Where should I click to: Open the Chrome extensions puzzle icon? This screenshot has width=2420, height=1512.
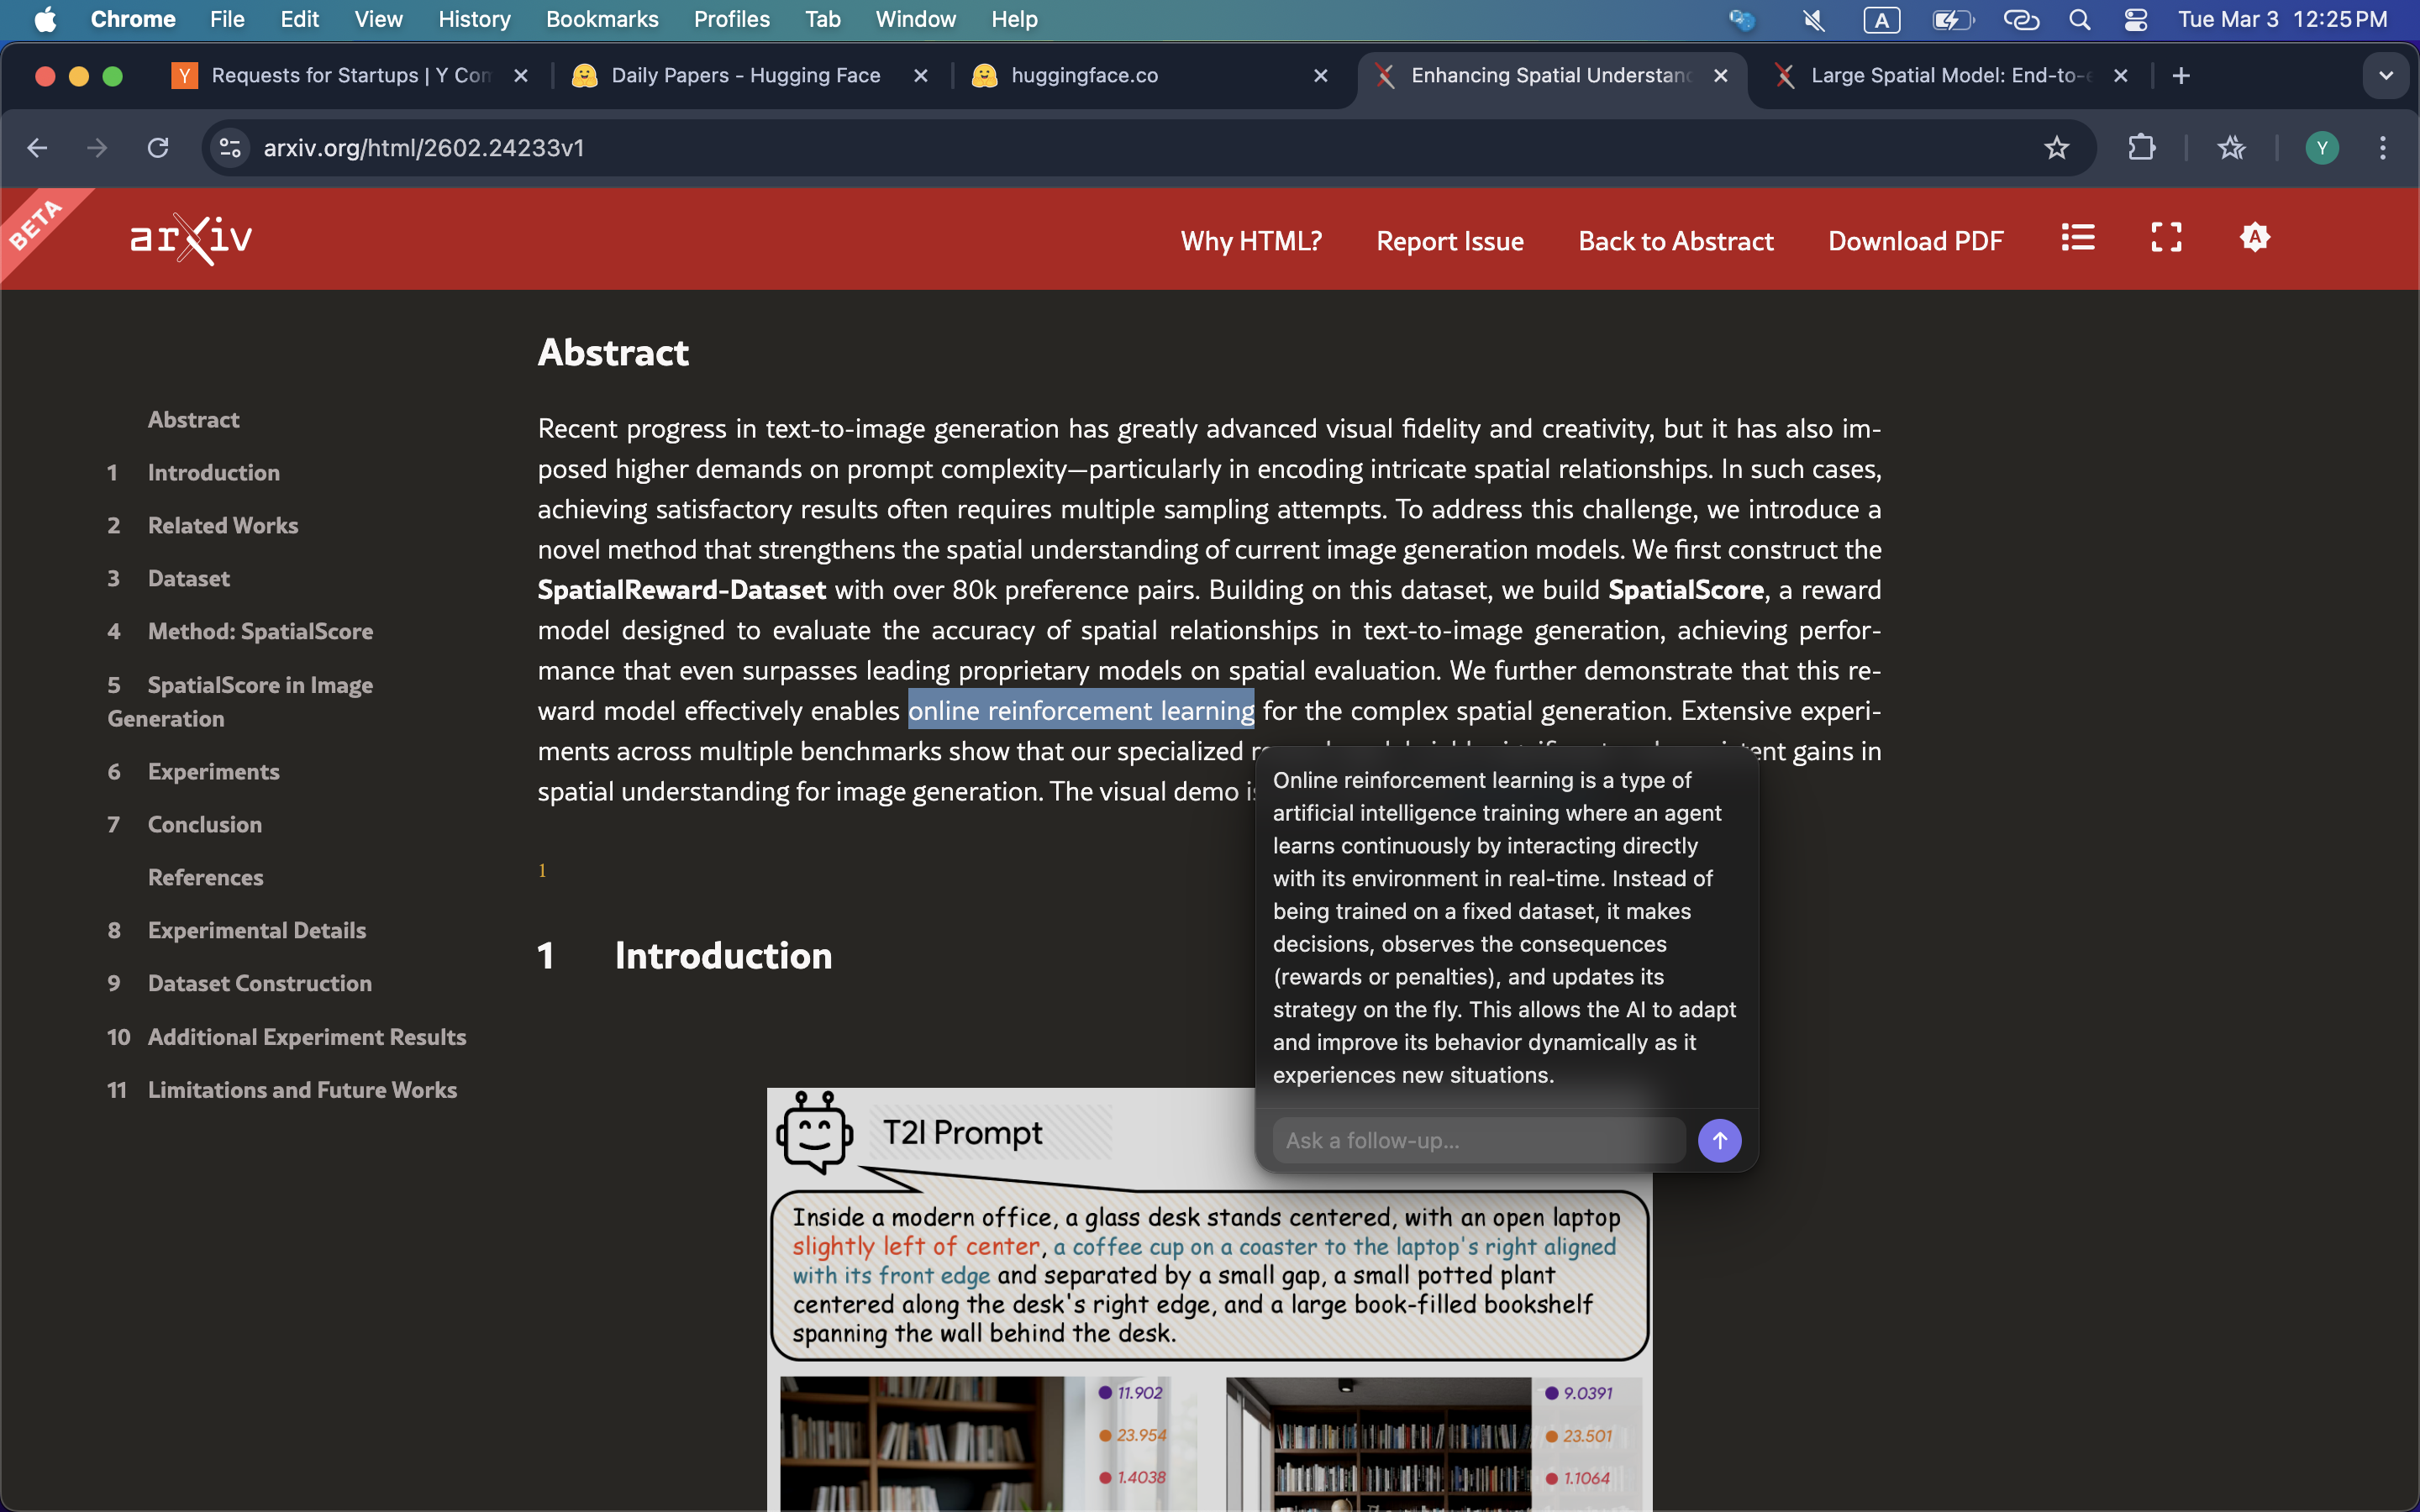click(x=2142, y=147)
